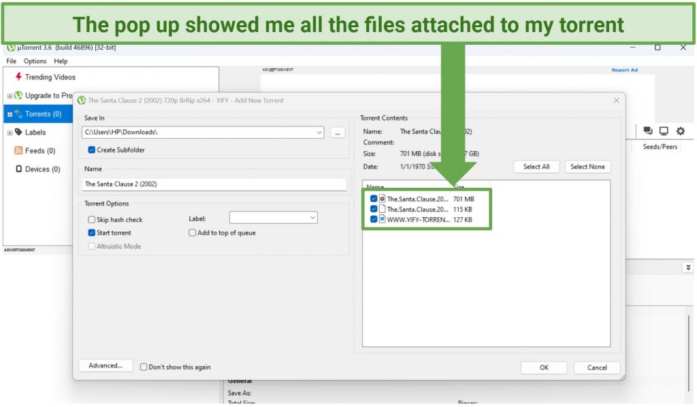697x407 pixels.
Task: Open the settings gear icon in toolbar
Action: (x=680, y=131)
